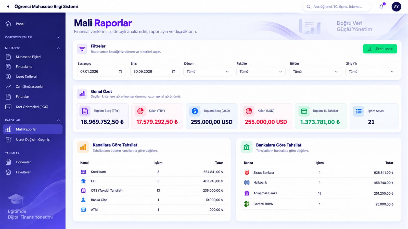This screenshot has width=408, height=229.
Task: Click the back arrow icon
Action: tap(8, 7)
